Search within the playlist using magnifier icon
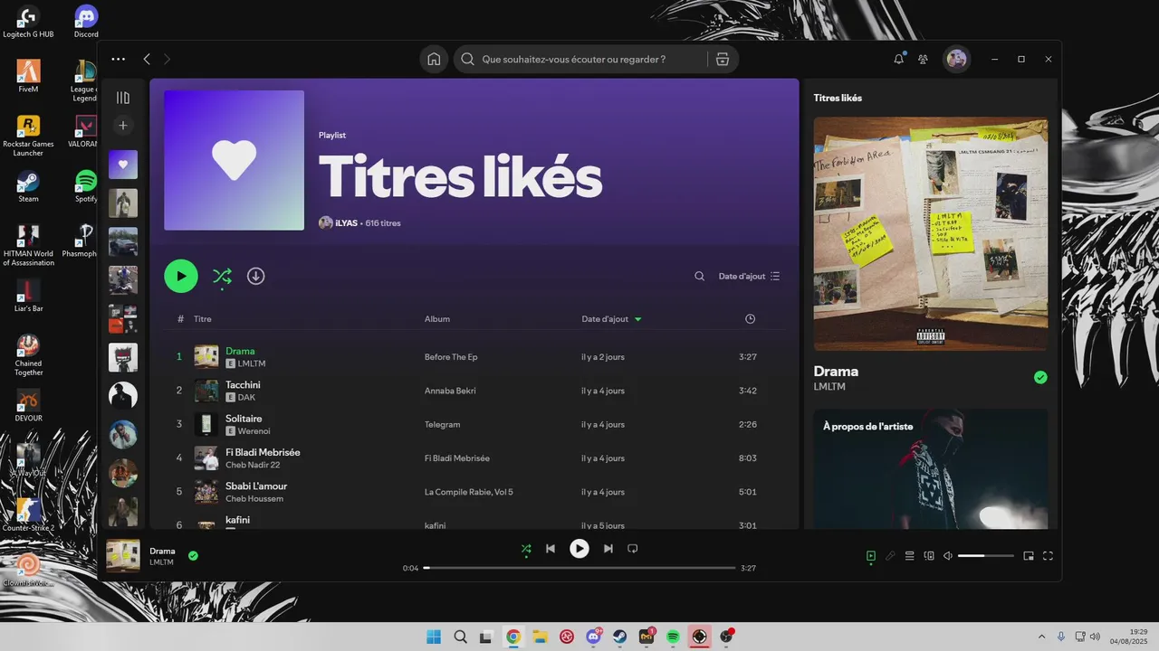This screenshot has width=1159, height=651. pyautogui.click(x=699, y=276)
